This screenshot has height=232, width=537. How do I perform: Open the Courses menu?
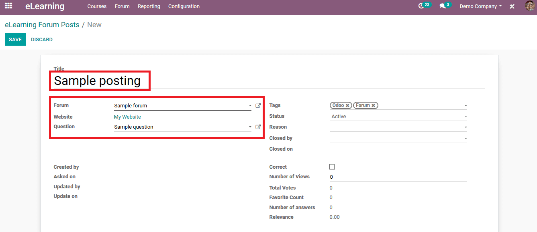(97, 6)
